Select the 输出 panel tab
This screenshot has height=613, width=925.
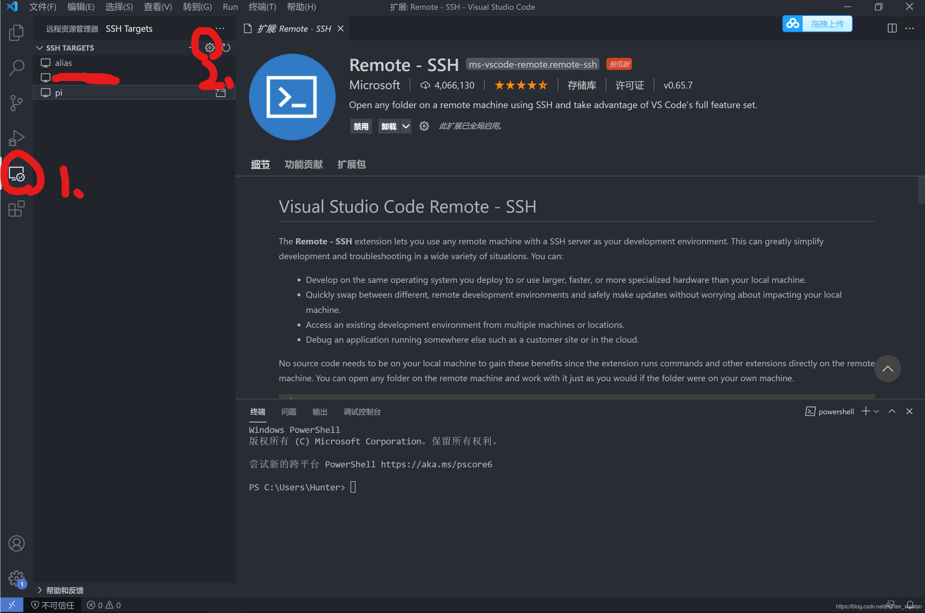319,412
